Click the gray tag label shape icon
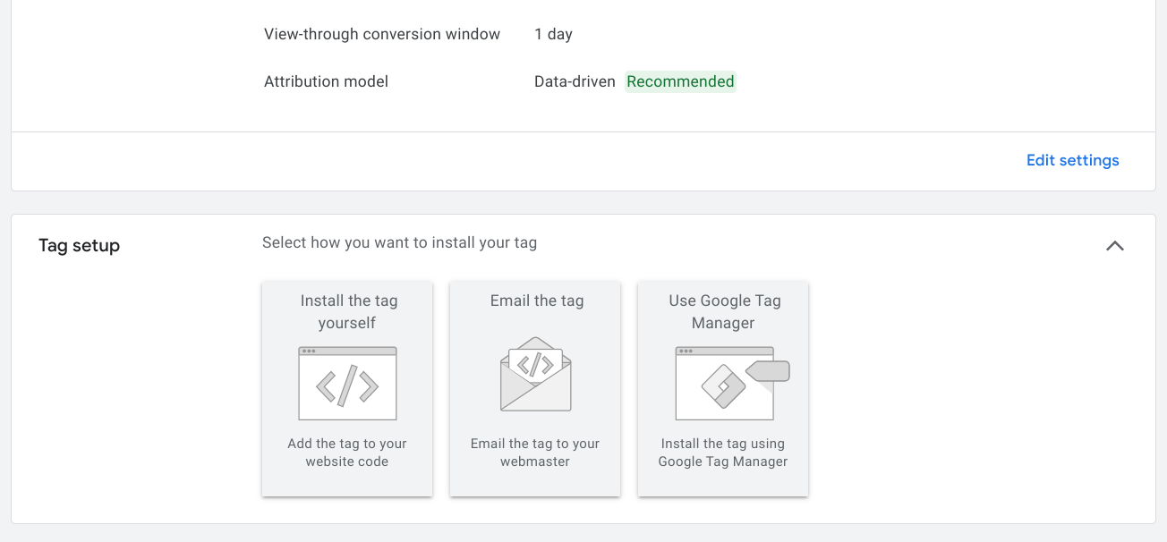This screenshot has height=542, width=1167. pyautogui.click(x=769, y=370)
